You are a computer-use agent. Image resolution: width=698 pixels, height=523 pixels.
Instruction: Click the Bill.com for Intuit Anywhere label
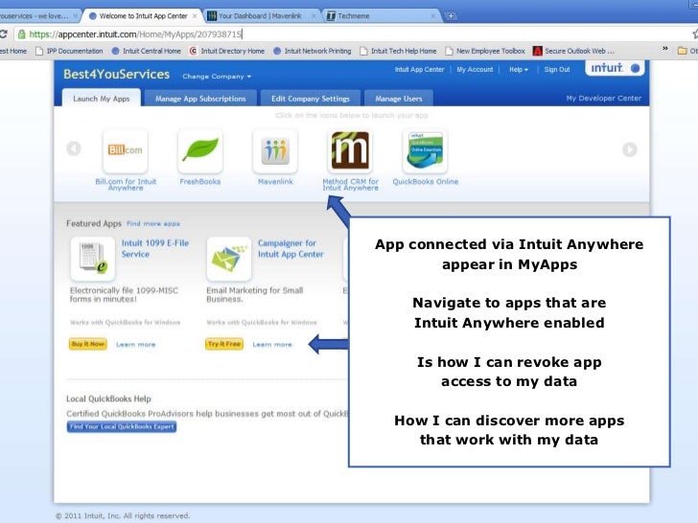[x=126, y=185]
